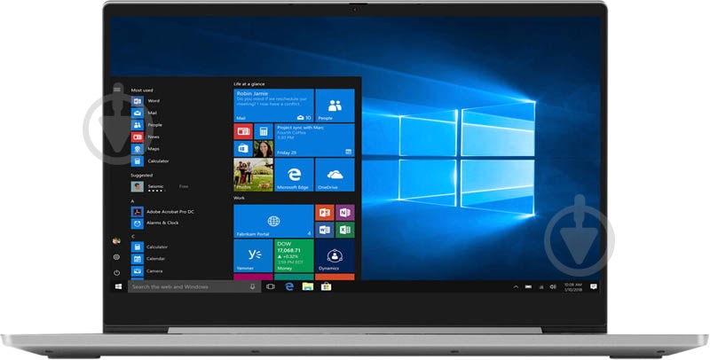710x360 pixels.
Task: Expand the Start hamburger menu
Action: point(117,90)
